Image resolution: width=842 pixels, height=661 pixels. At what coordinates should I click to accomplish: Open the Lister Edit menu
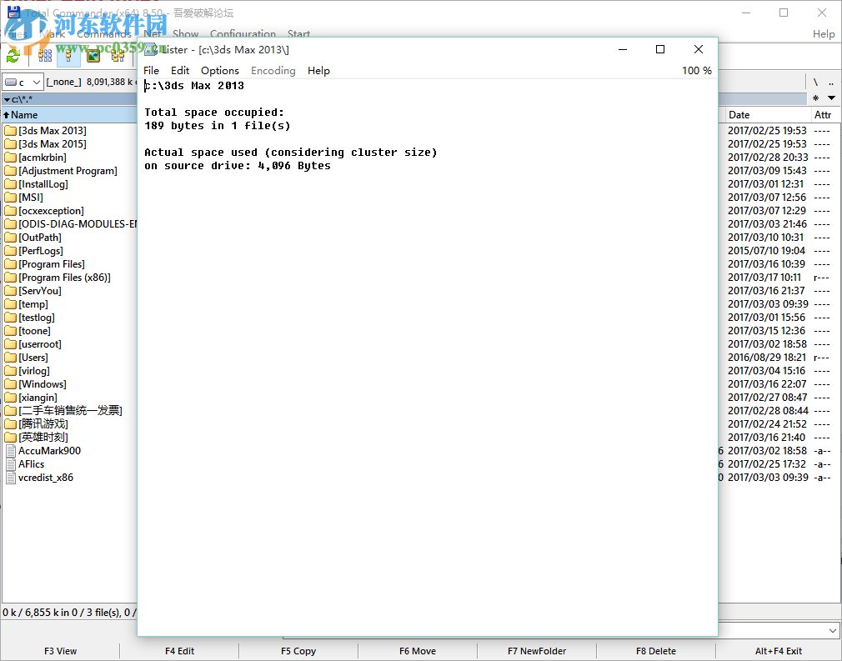point(180,70)
